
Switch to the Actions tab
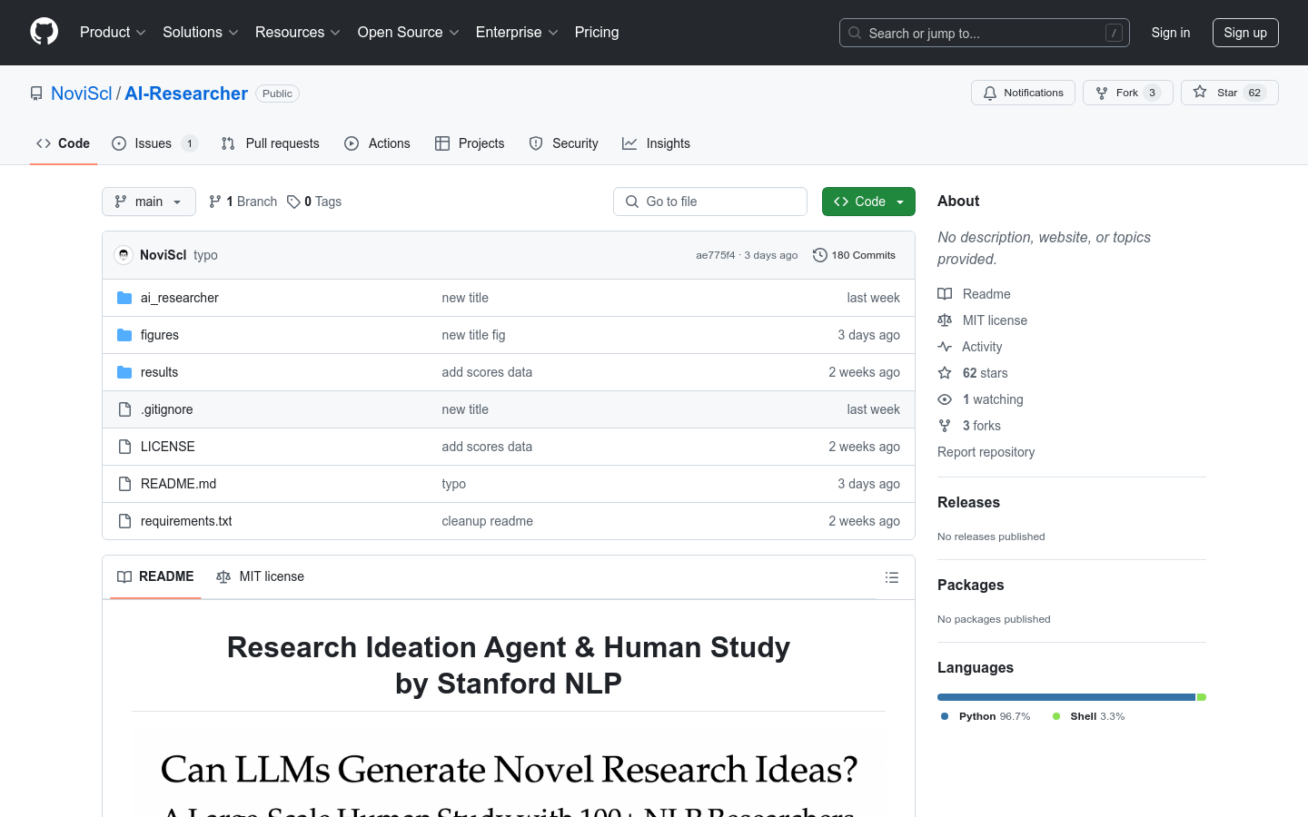(x=377, y=143)
